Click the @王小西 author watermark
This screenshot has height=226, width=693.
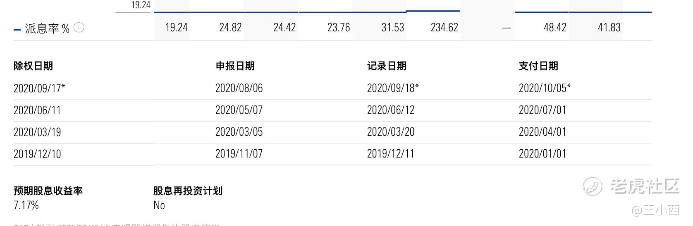(x=655, y=210)
